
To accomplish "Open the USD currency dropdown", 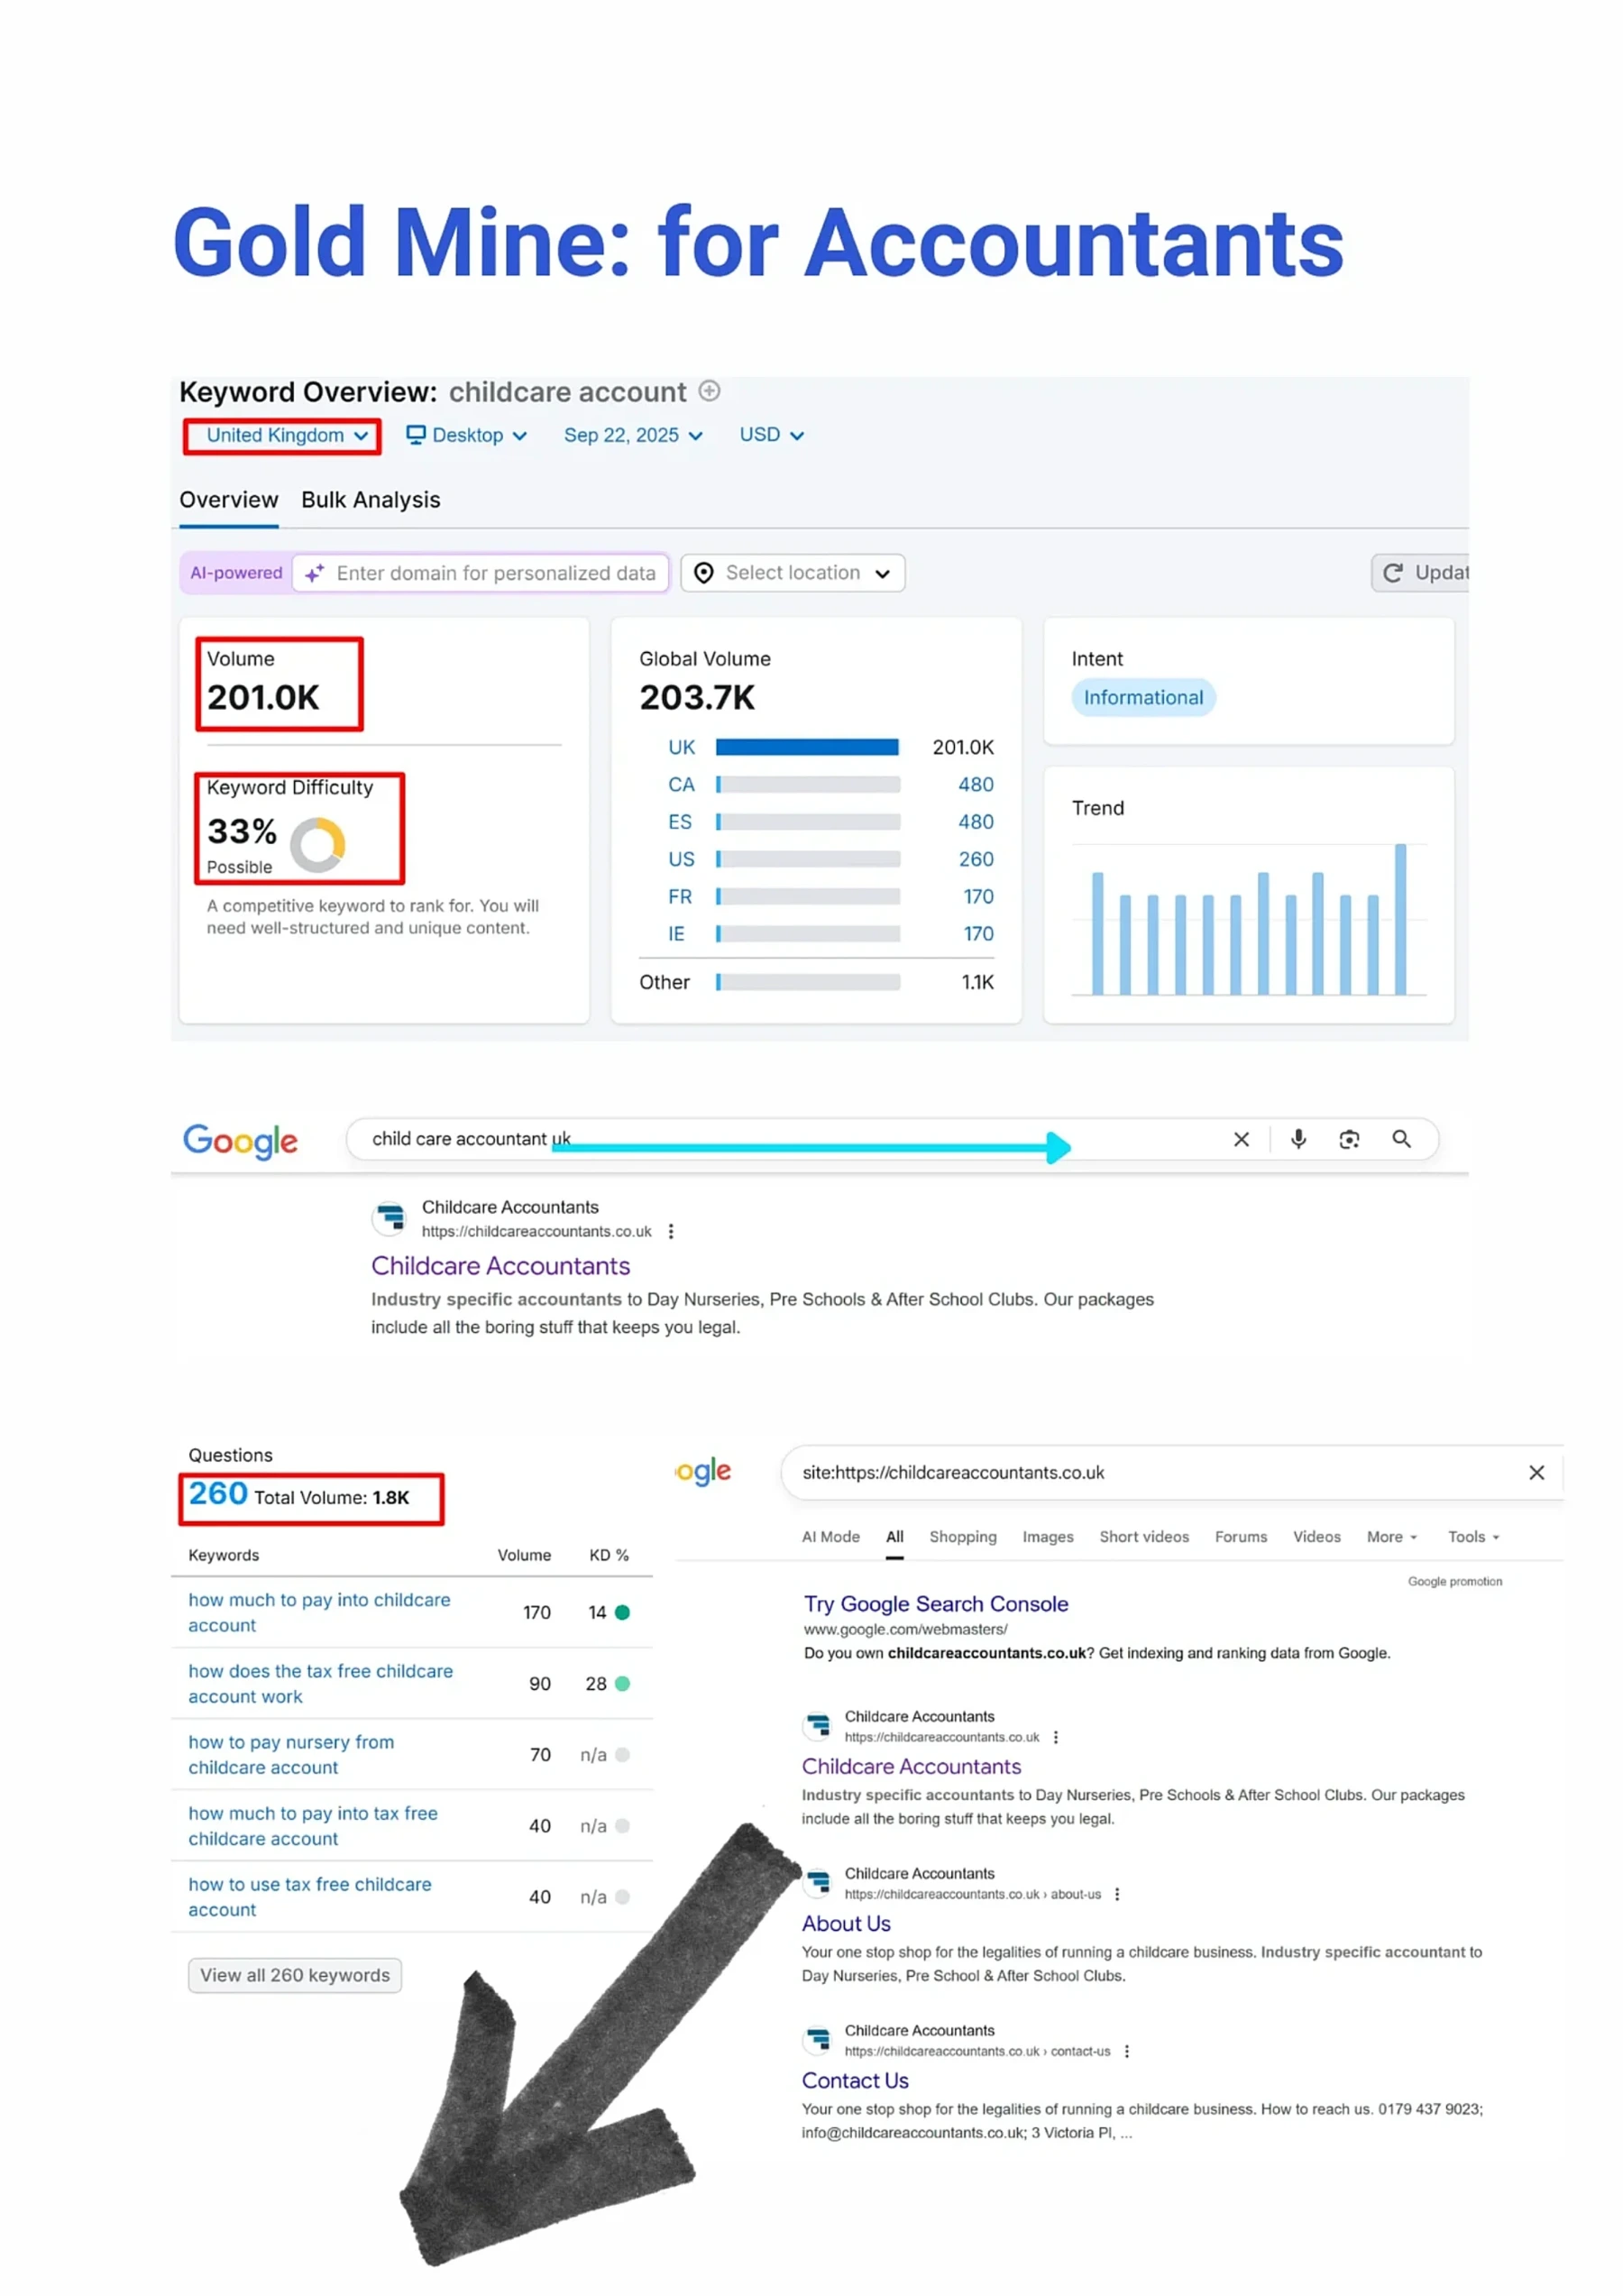I will 771,435.
